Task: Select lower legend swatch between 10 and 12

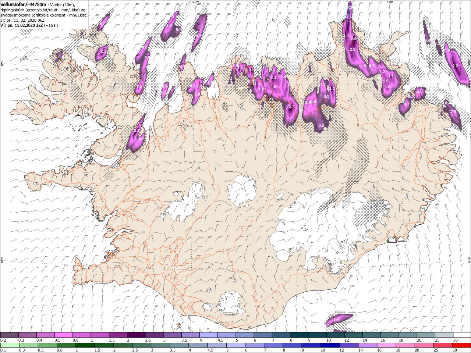Action: click(x=330, y=345)
